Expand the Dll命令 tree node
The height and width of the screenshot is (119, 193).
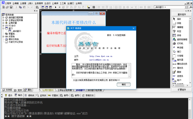coord(3,25)
